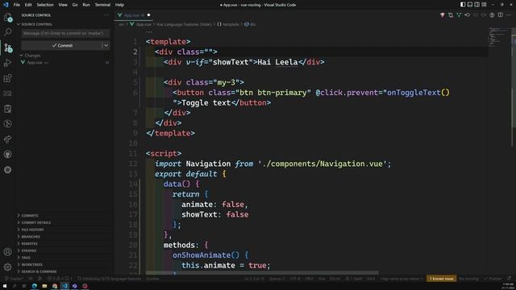This screenshot has width=516, height=290.
Task: Click the Open Changes icon in editor toolbar
Action: pos(451,15)
